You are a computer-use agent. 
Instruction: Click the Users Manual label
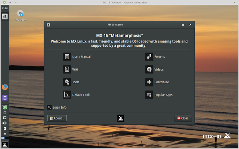pyautogui.click(x=81, y=57)
